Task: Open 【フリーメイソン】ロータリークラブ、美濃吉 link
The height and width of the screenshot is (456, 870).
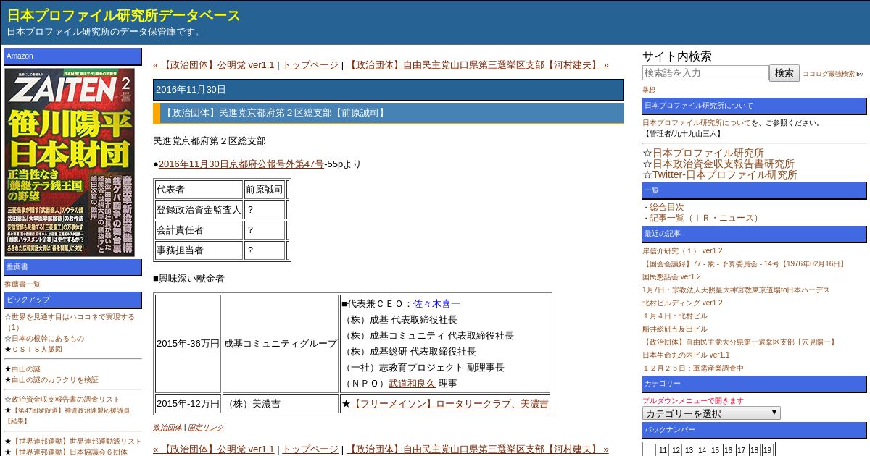Action: 450,404
